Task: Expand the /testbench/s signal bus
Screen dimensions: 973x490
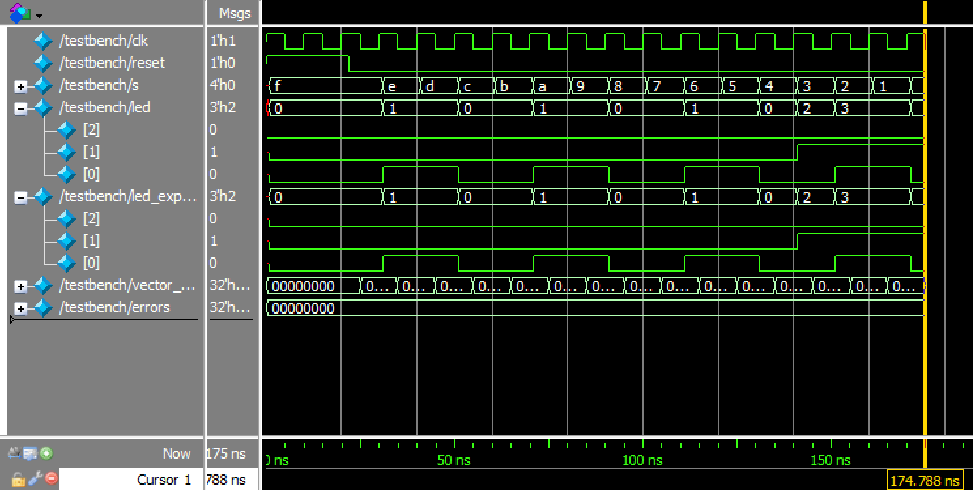Action: [x=21, y=86]
